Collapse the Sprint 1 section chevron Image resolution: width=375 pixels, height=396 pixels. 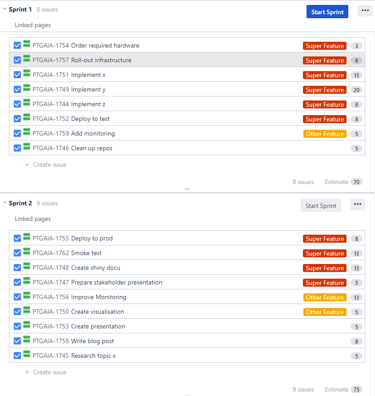[x=4, y=9]
